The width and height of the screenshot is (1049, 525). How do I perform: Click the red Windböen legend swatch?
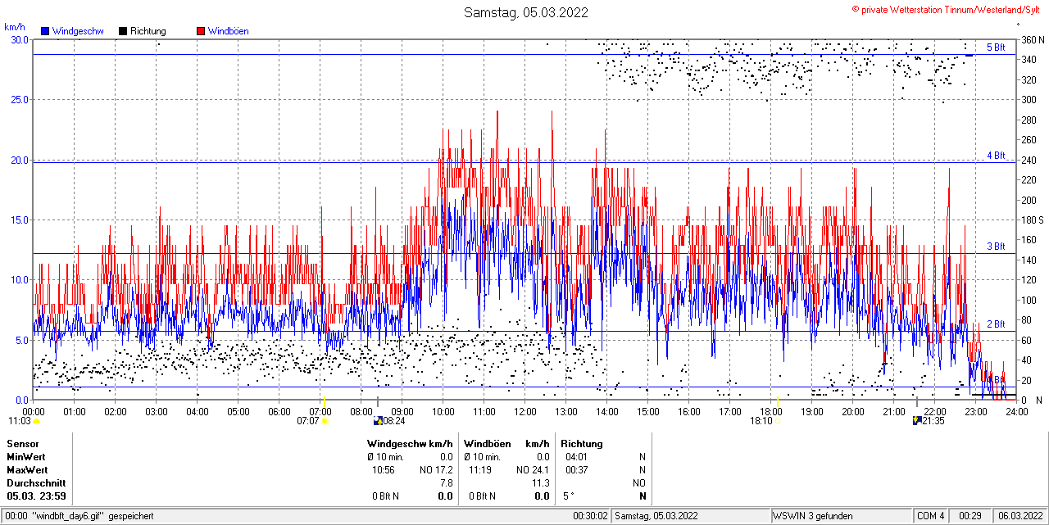(201, 31)
